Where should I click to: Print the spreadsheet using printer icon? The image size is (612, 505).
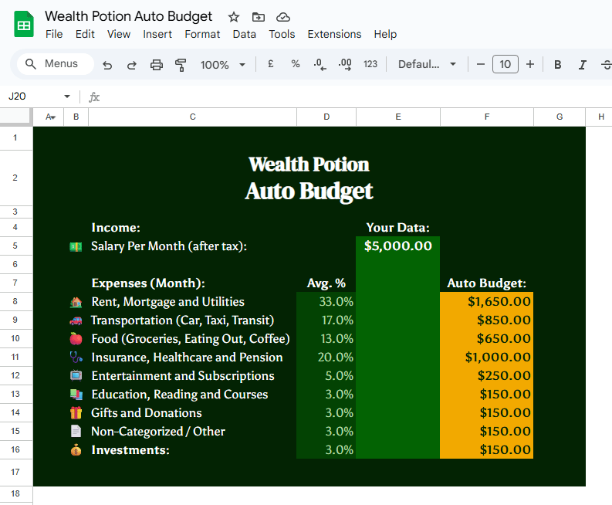(x=157, y=65)
